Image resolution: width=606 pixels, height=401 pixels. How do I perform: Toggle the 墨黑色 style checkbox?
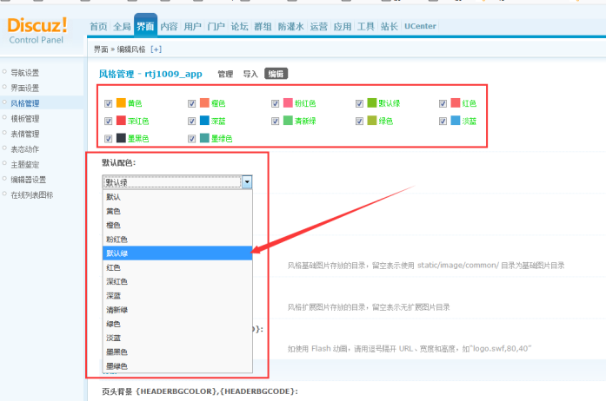click(x=108, y=139)
